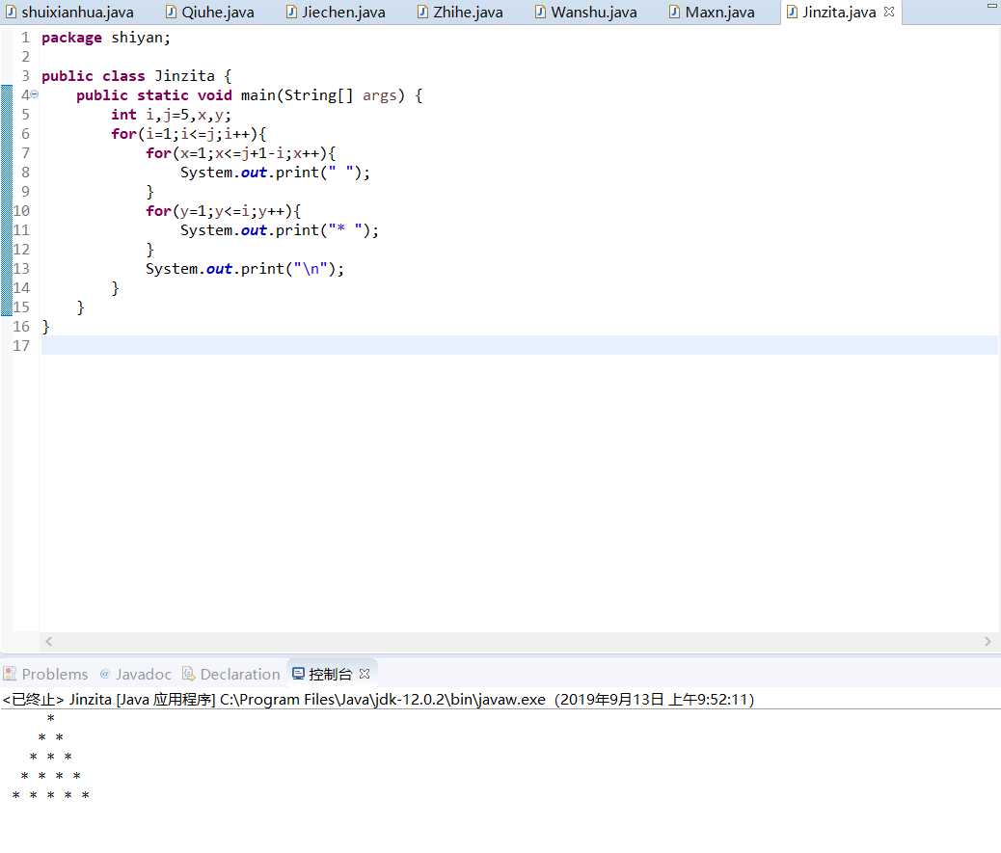Click the 'for(y=1;y<=i;y++){' statement
Image resolution: width=1001 pixels, height=853 pixels.
(223, 210)
